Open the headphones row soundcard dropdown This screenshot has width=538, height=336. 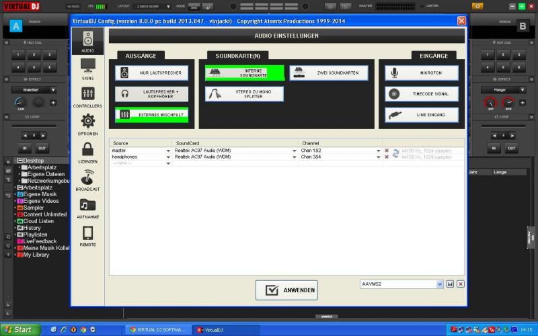(294, 157)
